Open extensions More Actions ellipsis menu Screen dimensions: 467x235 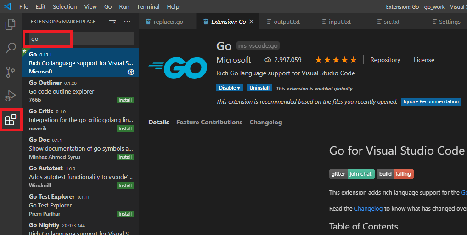click(x=127, y=21)
